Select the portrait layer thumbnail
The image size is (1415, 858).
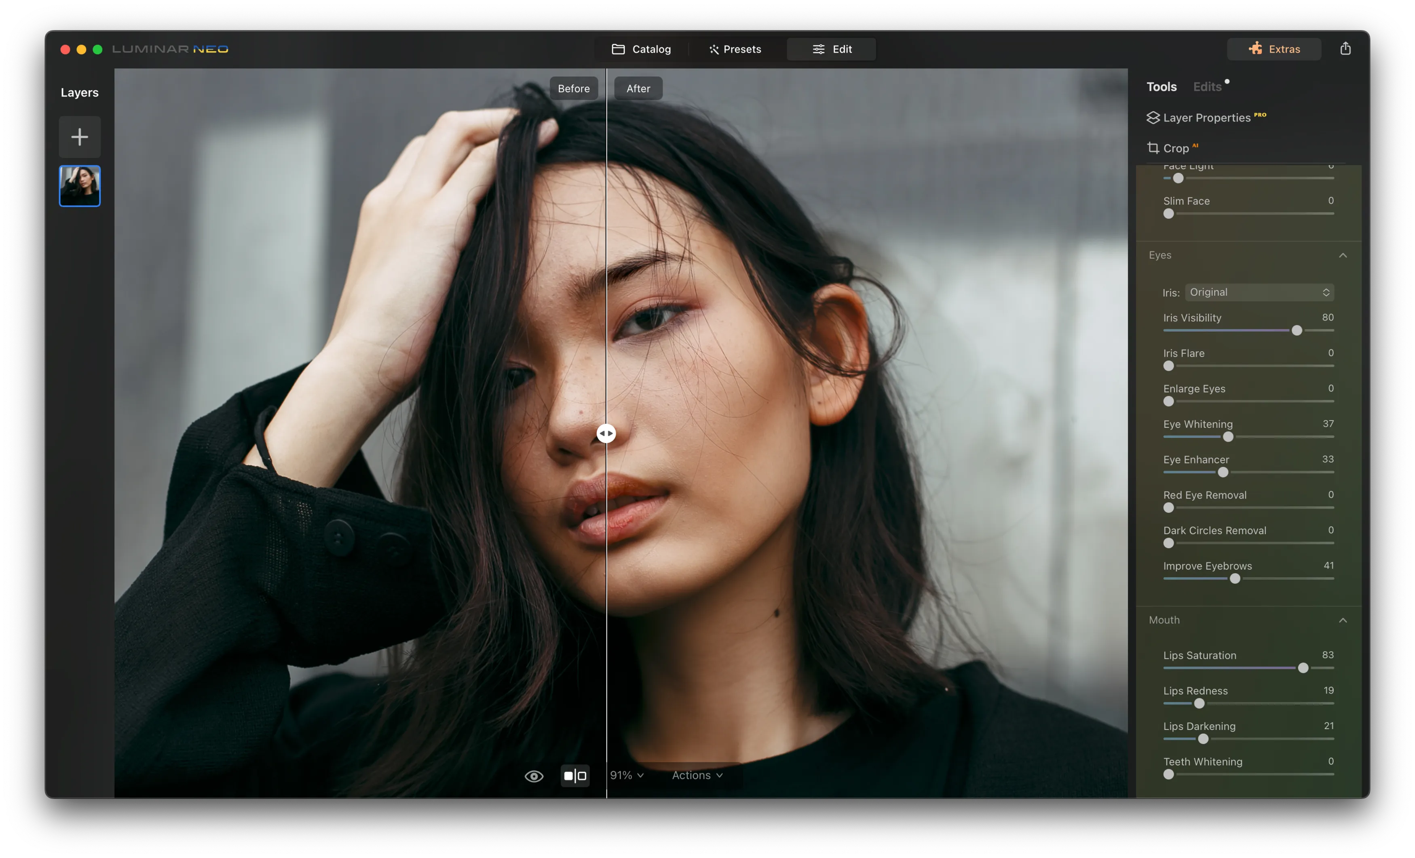tap(79, 186)
